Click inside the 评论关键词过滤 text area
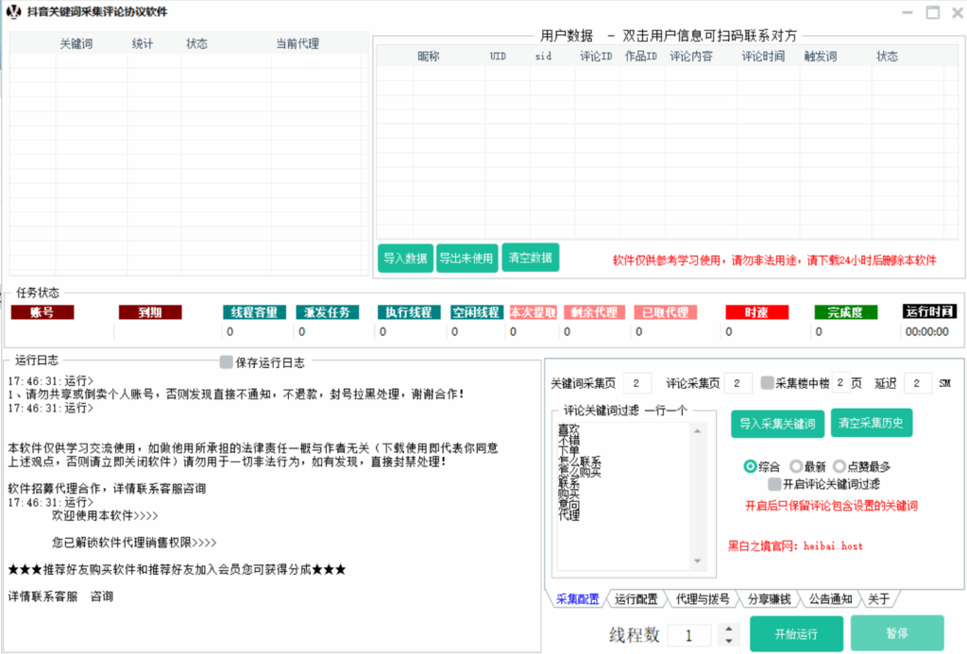967x654 pixels. [623, 496]
